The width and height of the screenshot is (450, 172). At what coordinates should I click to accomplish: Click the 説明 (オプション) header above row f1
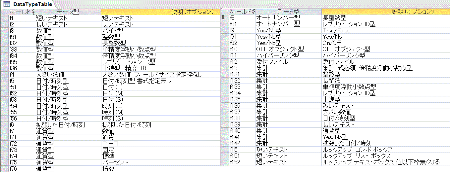(161, 12)
